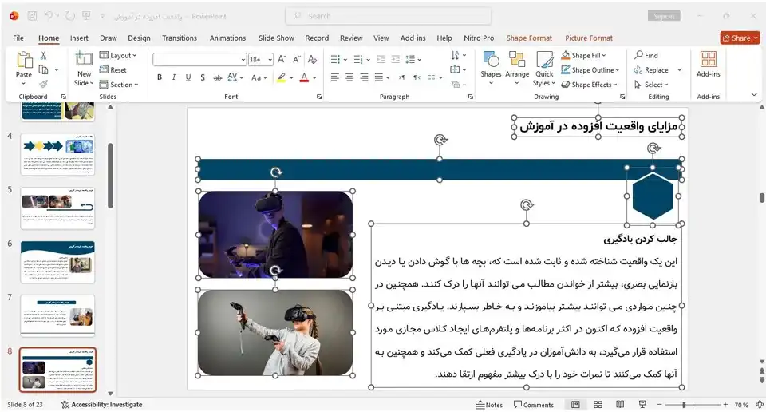
Task: Fit slide to current window
Action: (760, 405)
